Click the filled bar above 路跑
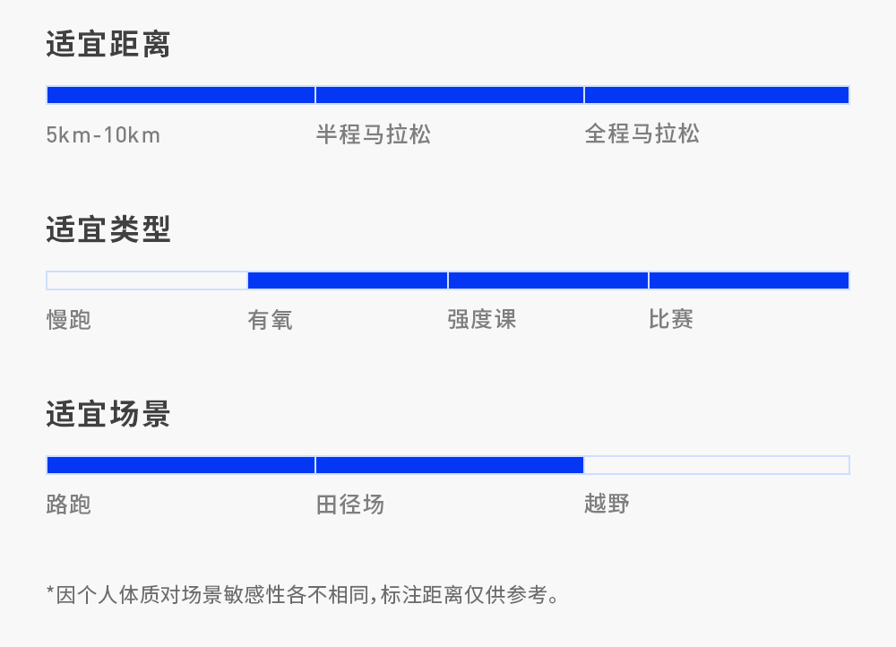Viewport: 896px width, 647px height. 180,465
